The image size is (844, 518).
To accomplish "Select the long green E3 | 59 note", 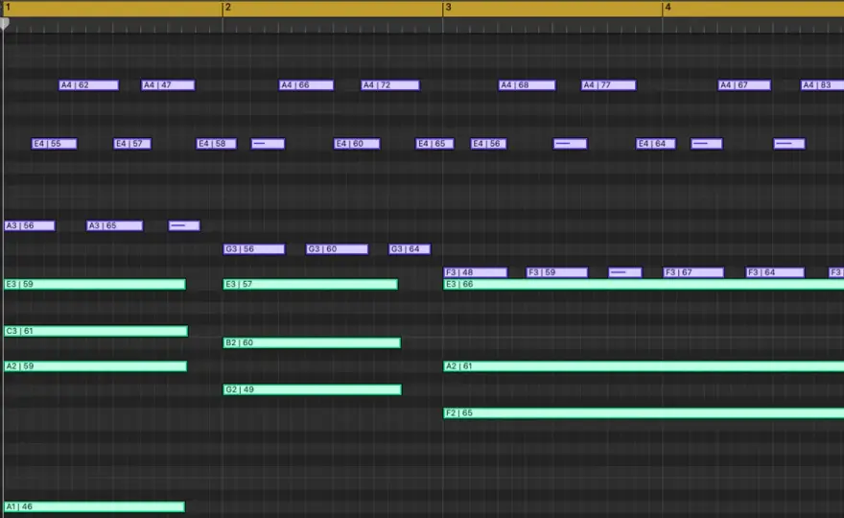I will pos(95,284).
